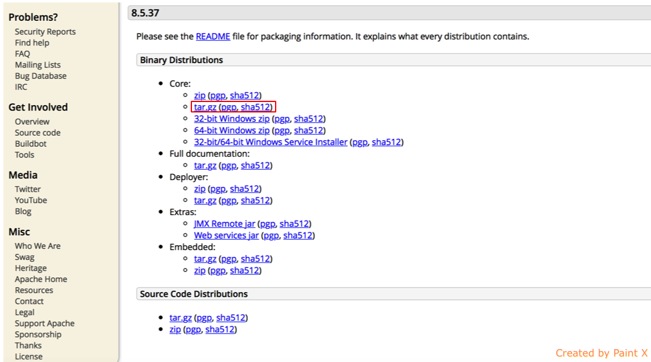Download the Deployer tar.gz
Viewport: 651px width, 362px height.
(205, 200)
